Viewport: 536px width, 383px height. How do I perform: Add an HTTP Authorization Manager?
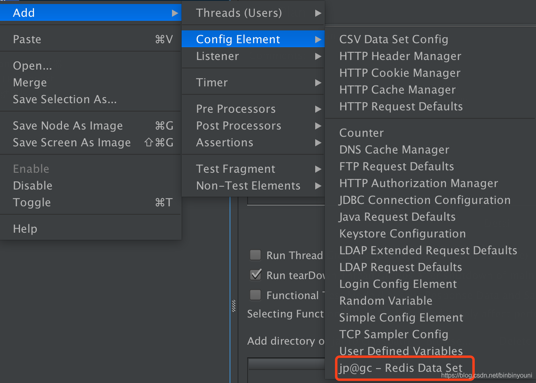click(x=430, y=183)
